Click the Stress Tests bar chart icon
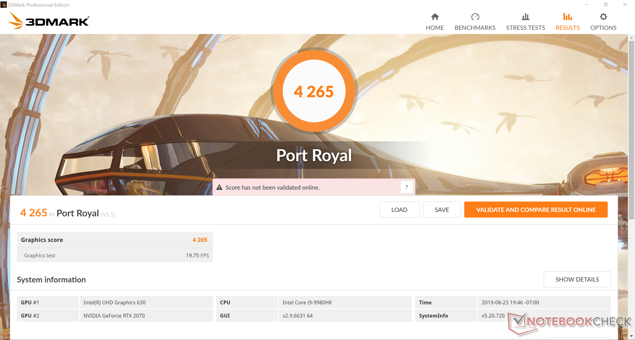The height and width of the screenshot is (340, 635). (x=525, y=17)
